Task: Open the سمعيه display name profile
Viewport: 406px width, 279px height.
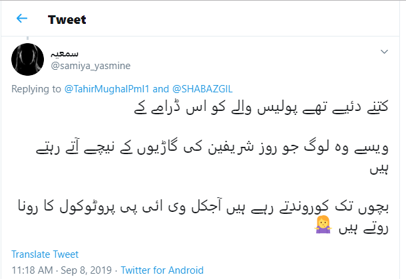Action: (64, 53)
